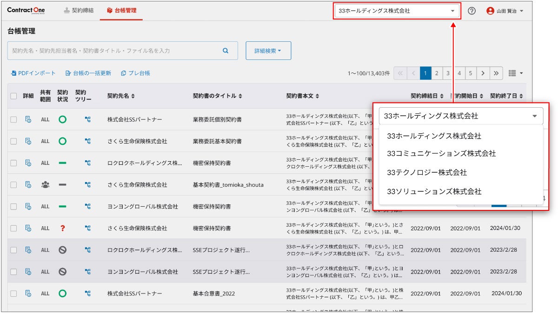The image size is (558, 313).
Task: Click the 山田 賢治 user avatar icon
Action: coord(490,11)
